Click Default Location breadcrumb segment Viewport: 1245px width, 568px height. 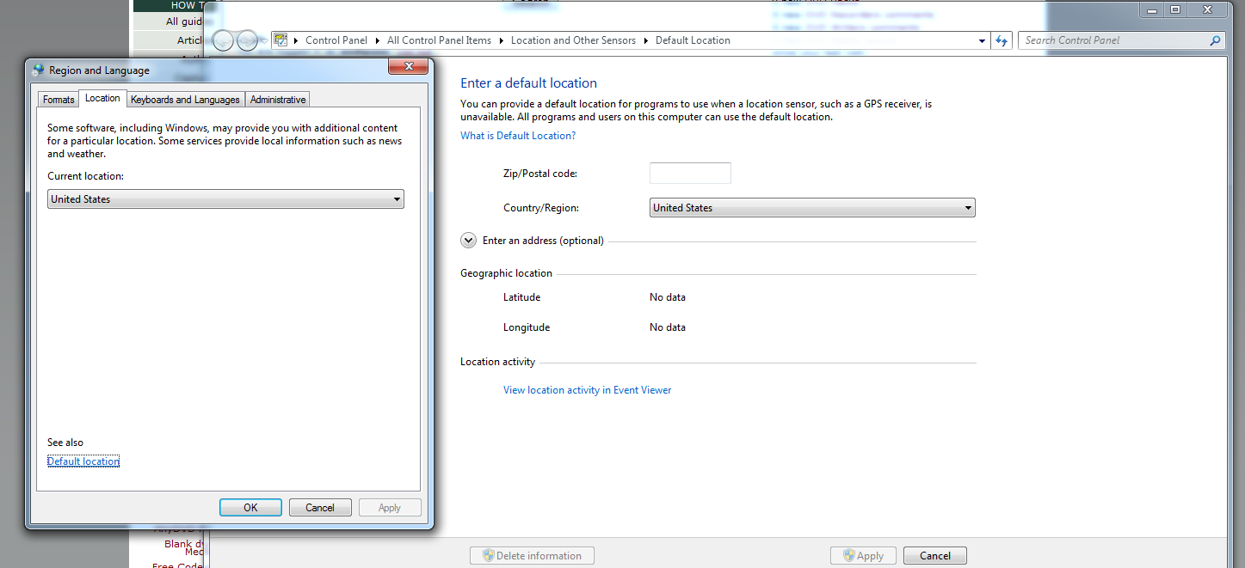tap(693, 40)
